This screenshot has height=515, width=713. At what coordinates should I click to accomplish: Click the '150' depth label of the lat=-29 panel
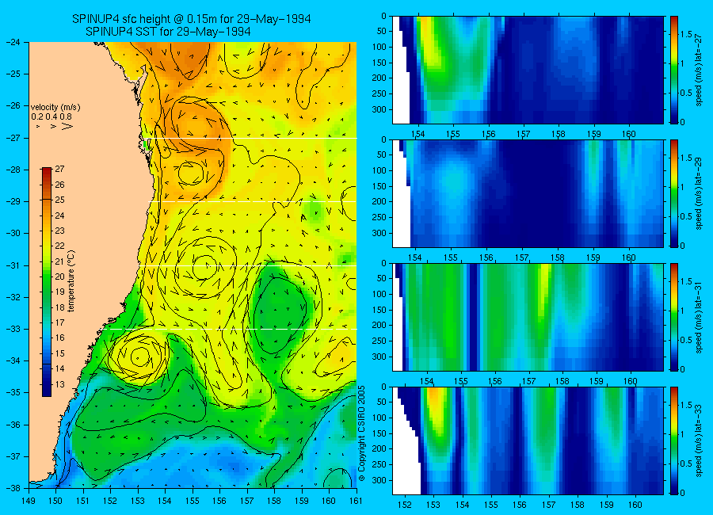pos(380,186)
